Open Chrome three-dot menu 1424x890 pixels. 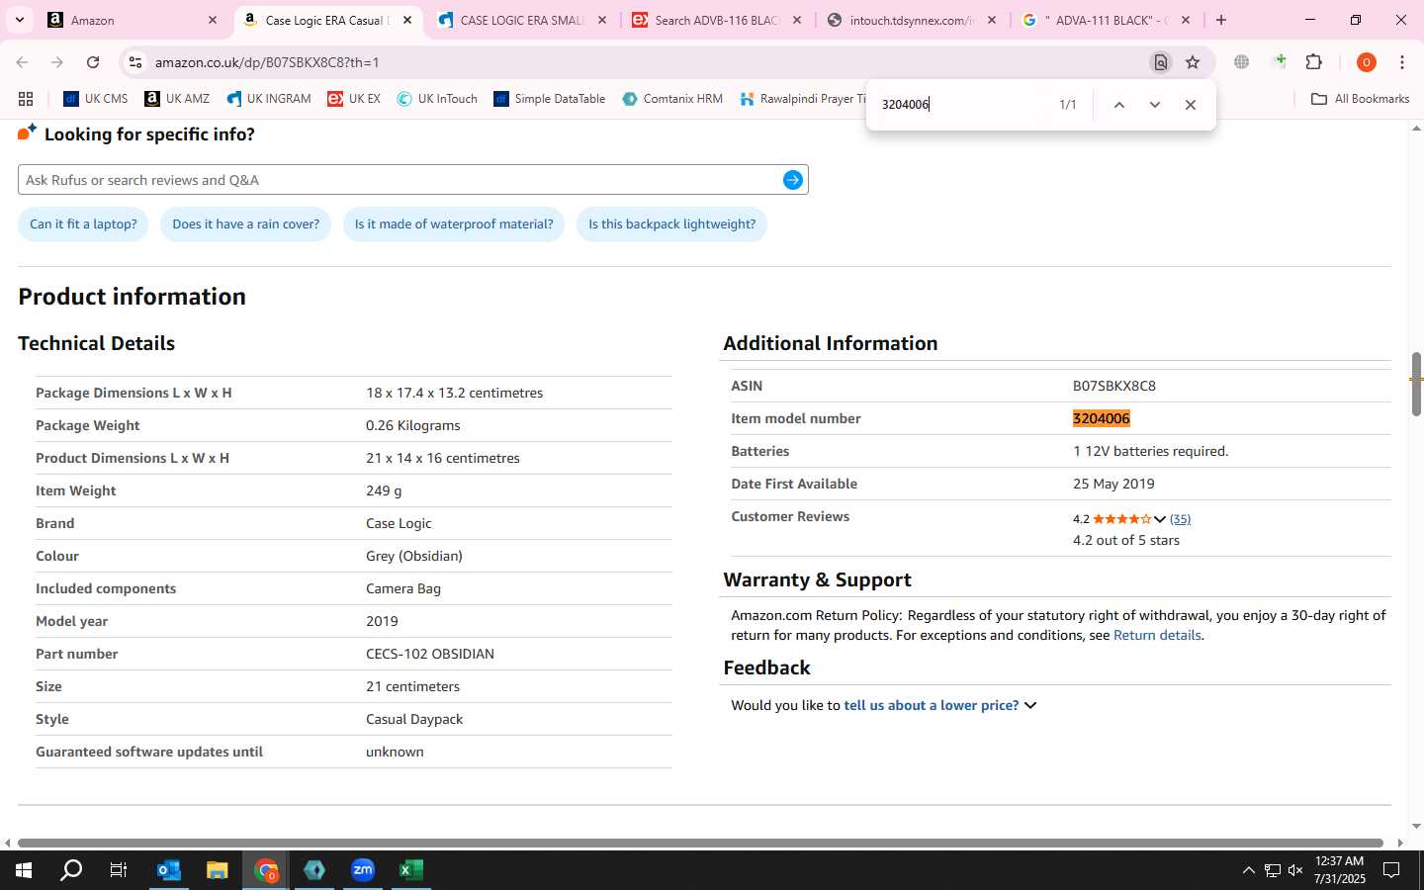pos(1402,62)
